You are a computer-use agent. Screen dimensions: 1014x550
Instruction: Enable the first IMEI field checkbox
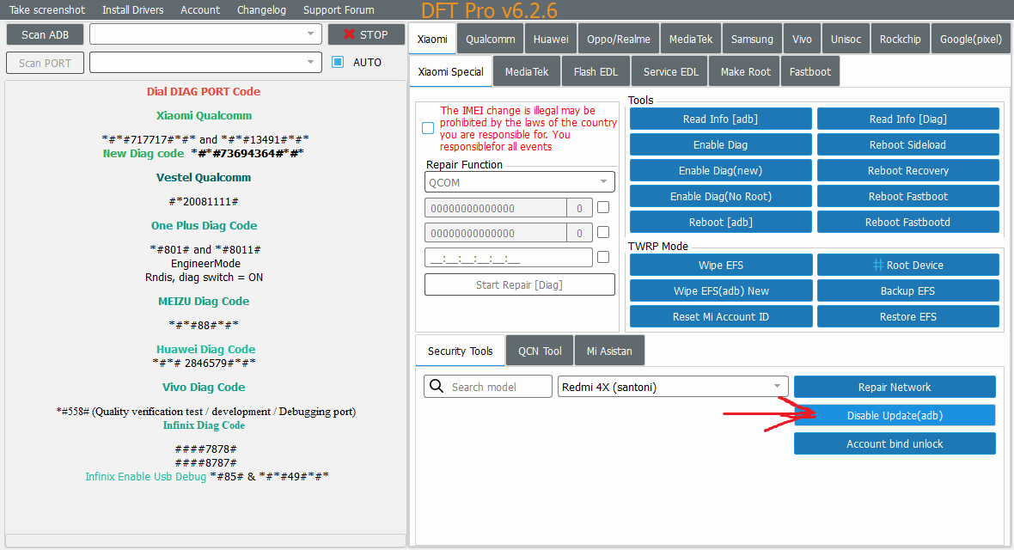[x=603, y=208]
